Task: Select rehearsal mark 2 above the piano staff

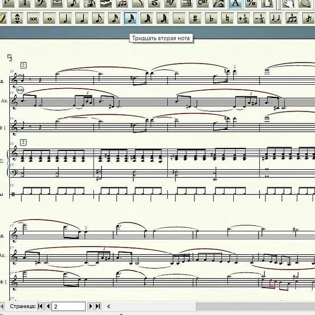Action: 23,142
